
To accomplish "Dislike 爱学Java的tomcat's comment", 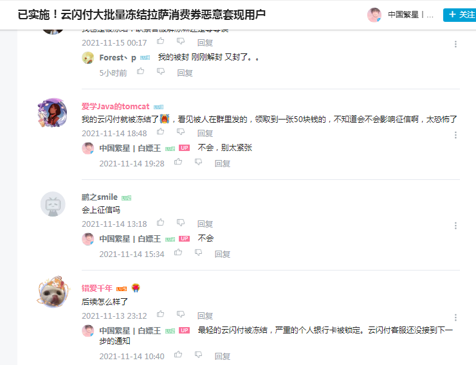I will tap(181, 132).
